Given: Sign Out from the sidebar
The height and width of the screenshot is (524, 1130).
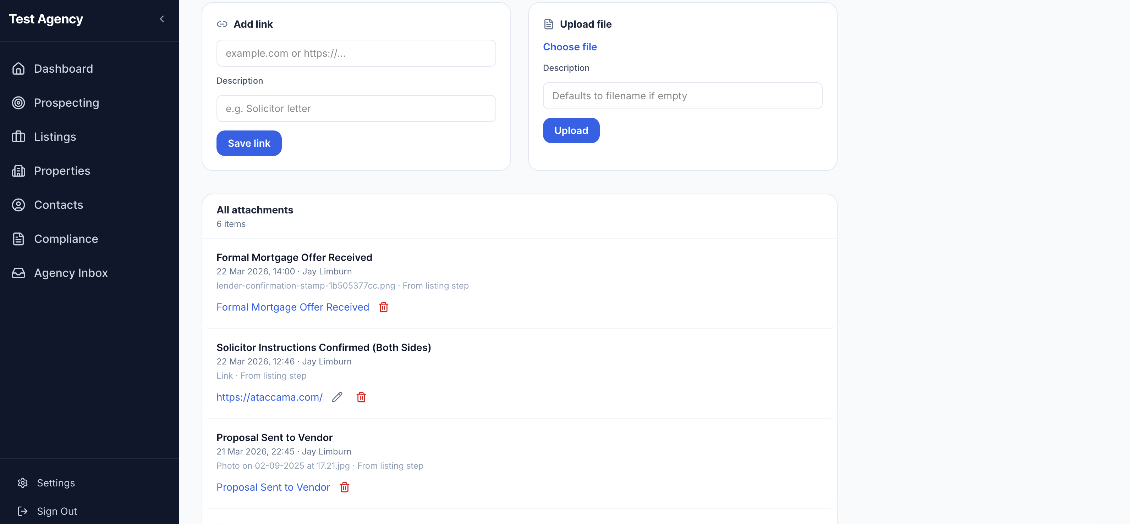Looking at the screenshot, I should [56, 511].
